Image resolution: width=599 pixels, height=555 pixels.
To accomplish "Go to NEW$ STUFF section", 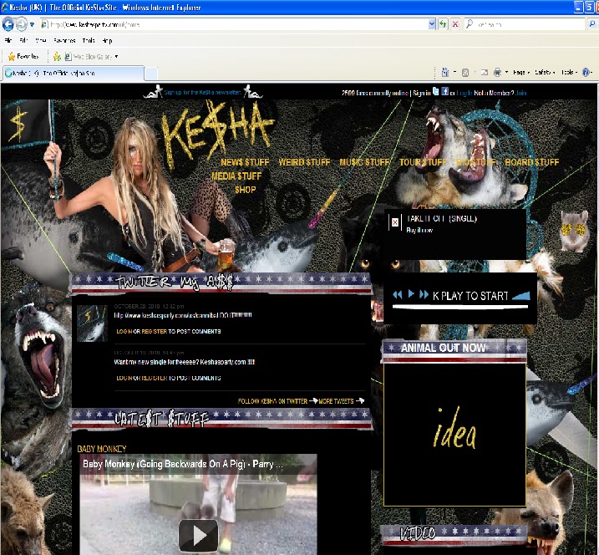I will click(x=245, y=162).
